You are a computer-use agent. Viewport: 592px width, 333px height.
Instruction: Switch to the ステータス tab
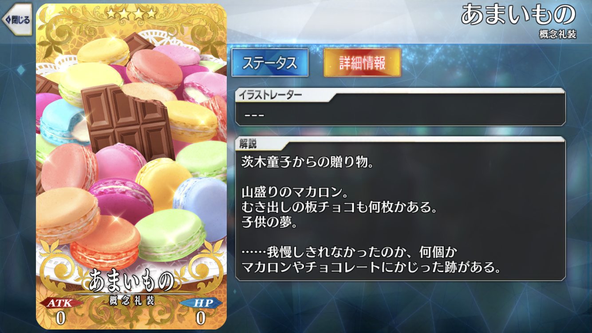point(270,63)
